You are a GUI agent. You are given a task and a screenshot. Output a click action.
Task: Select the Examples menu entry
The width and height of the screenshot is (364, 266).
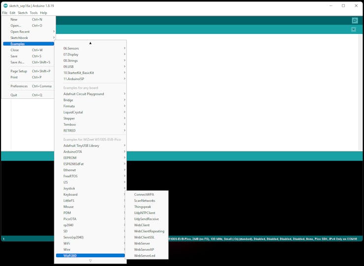point(29,44)
